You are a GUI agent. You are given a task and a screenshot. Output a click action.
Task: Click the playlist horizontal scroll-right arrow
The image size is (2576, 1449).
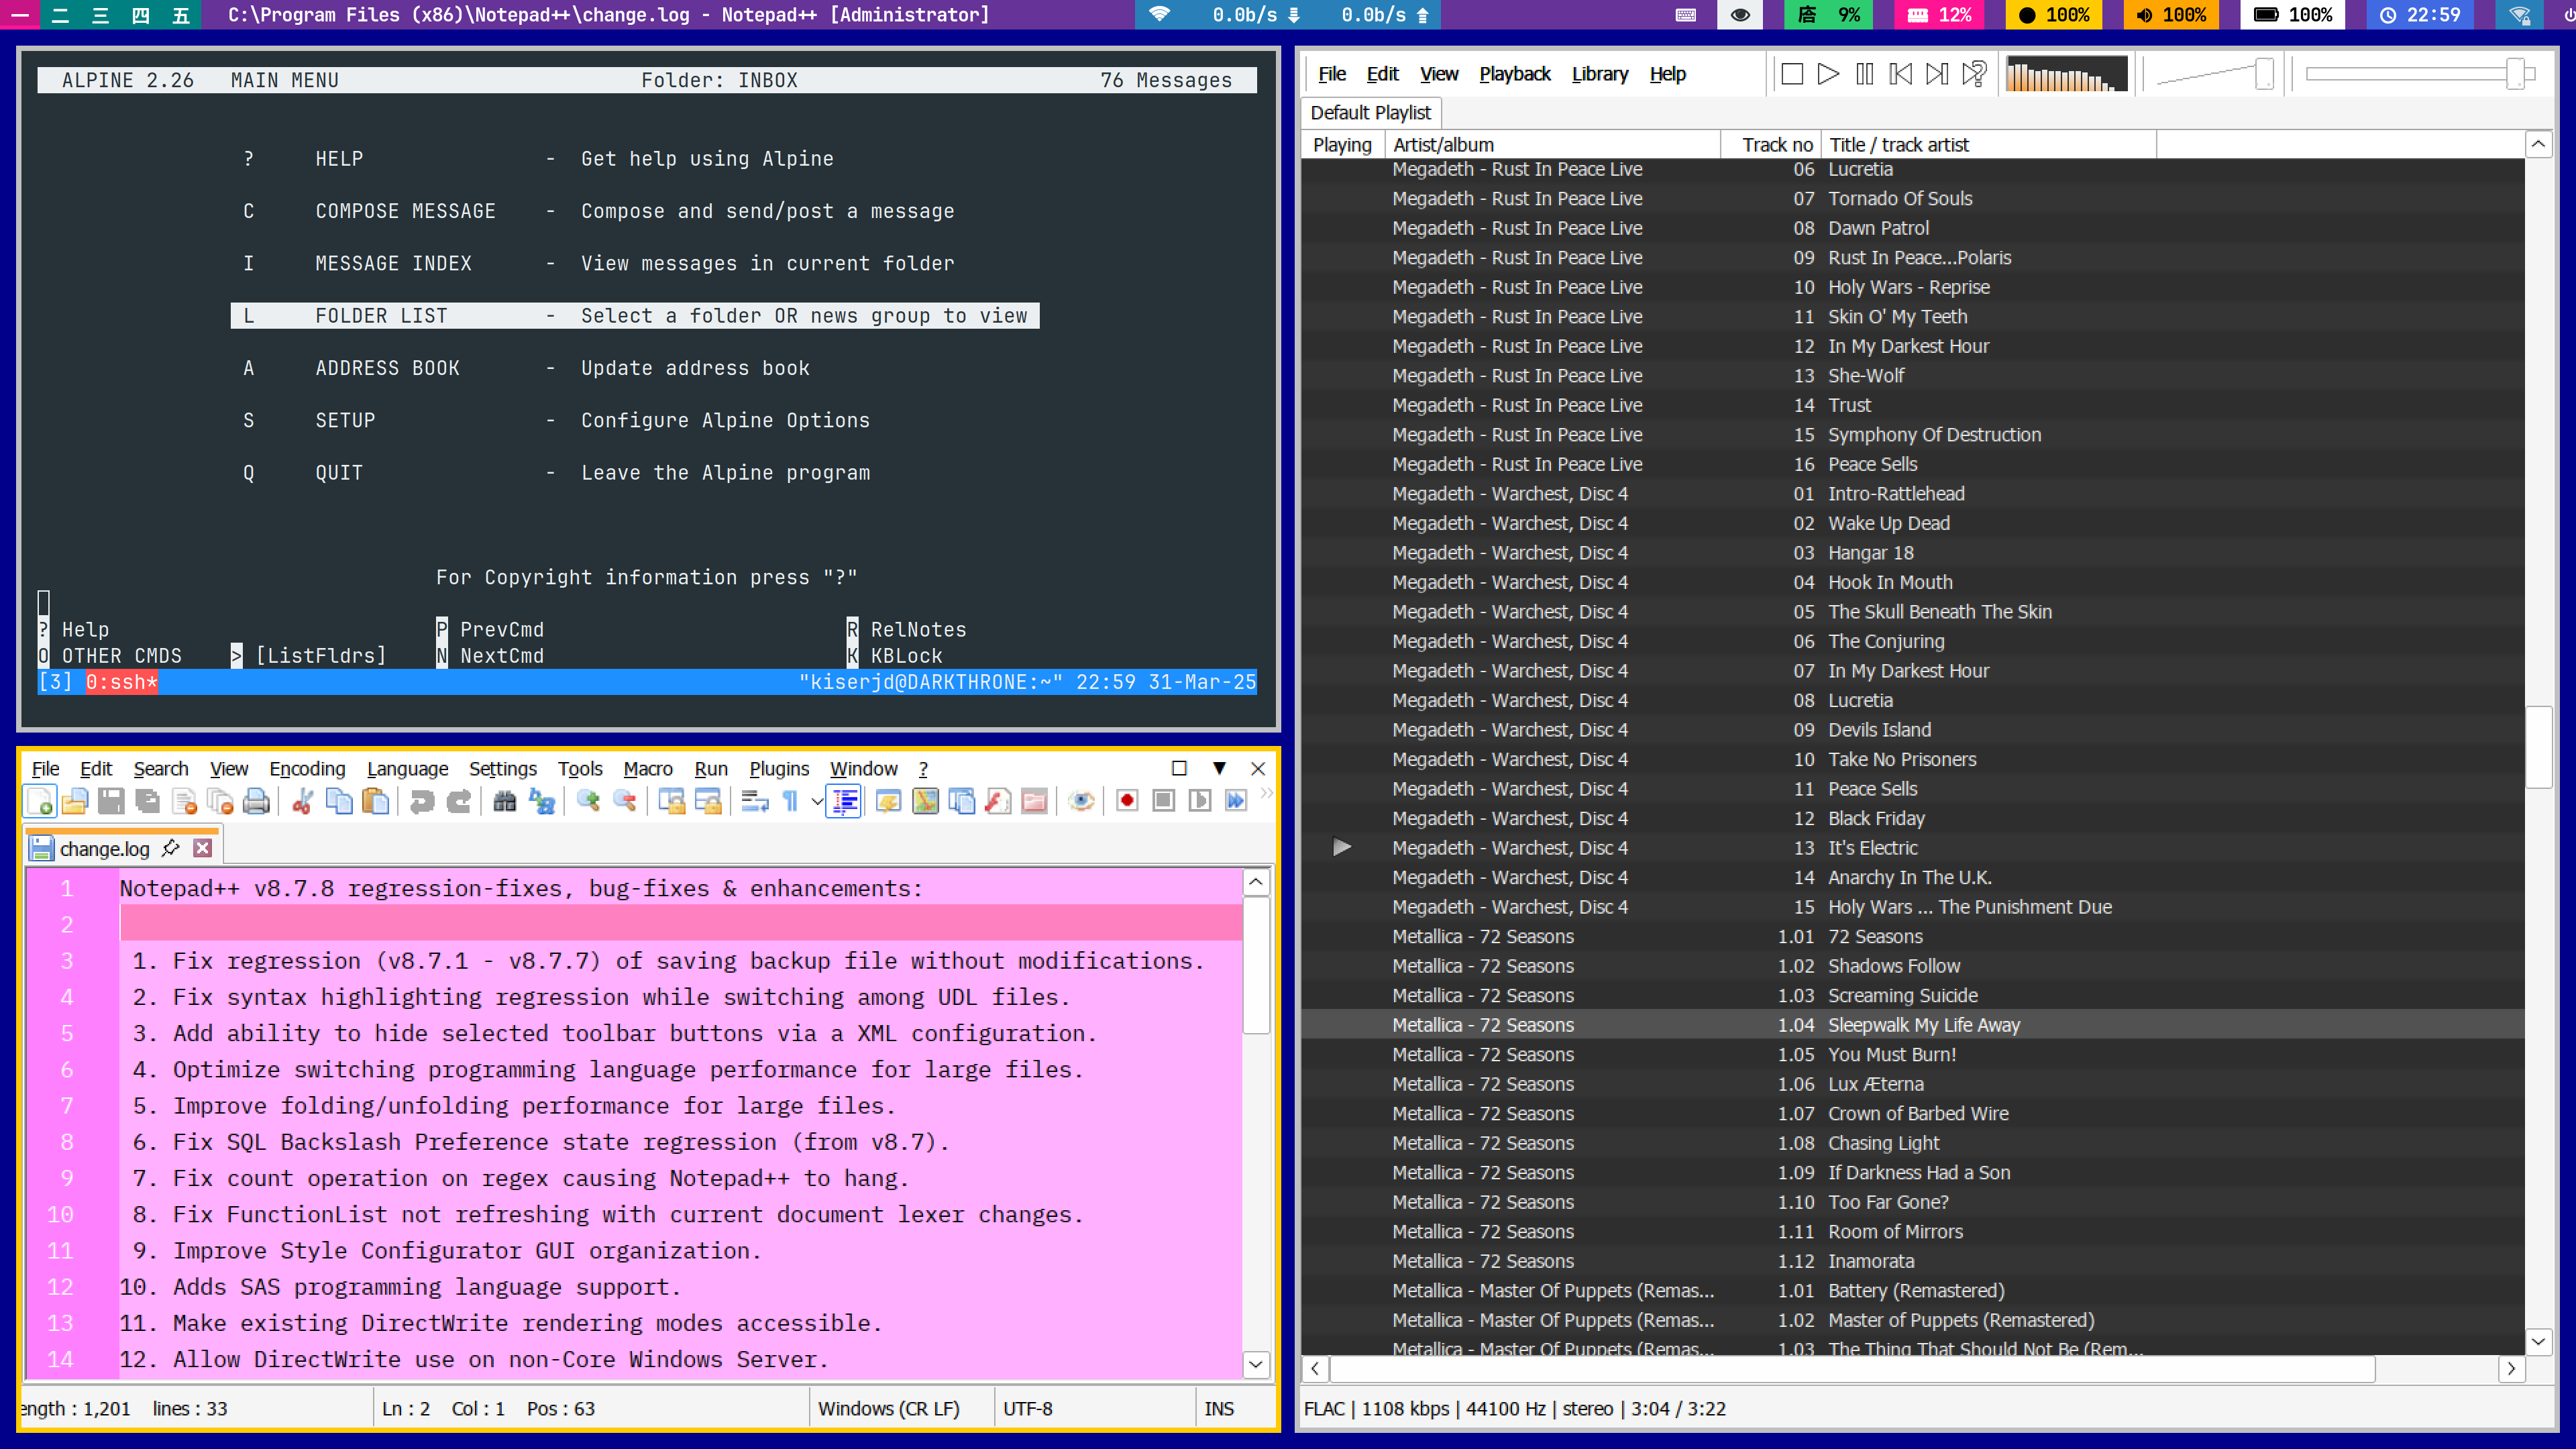(x=2511, y=1369)
